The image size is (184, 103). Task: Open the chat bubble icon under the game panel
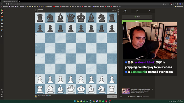coord(121,97)
